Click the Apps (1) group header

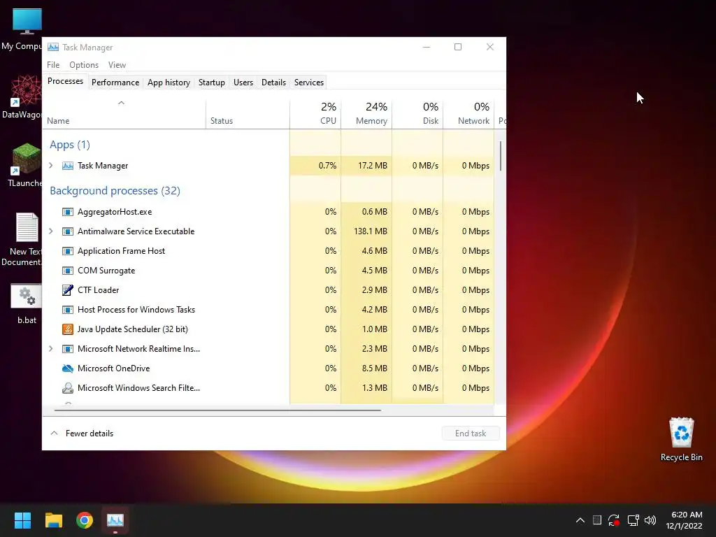[70, 145]
